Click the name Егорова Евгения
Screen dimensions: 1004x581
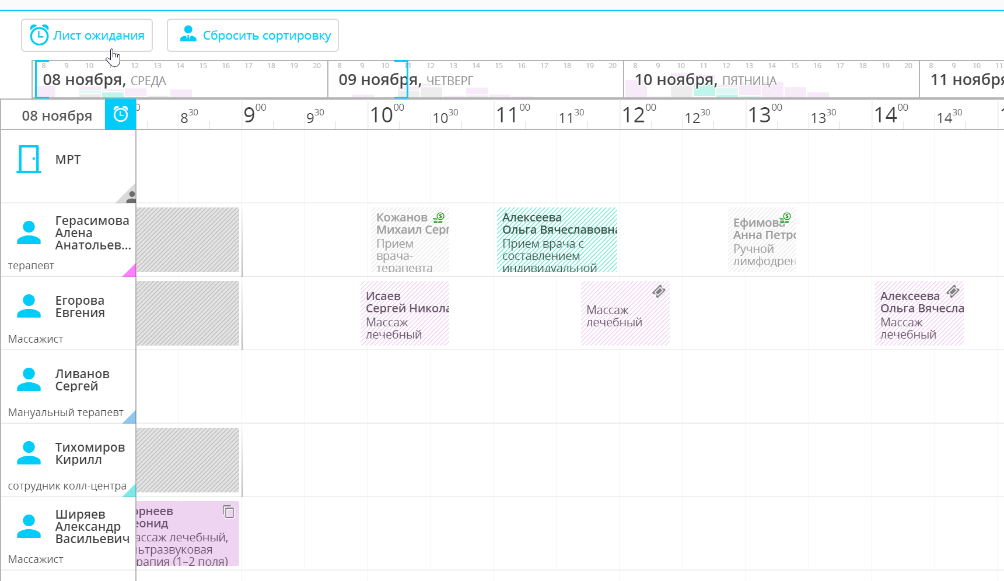(80, 307)
